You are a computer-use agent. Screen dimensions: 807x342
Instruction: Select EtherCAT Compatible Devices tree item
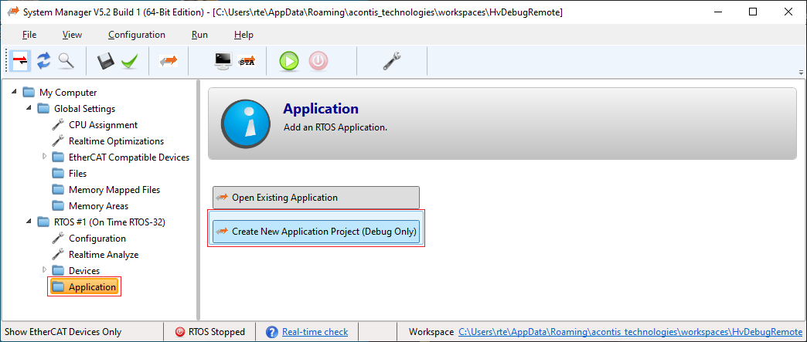[x=128, y=157]
